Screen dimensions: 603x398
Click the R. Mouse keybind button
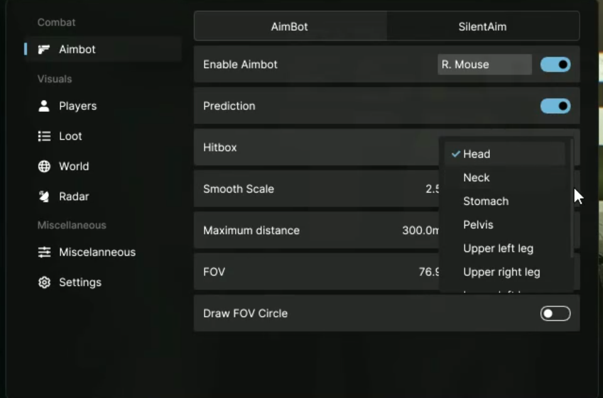click(484, 64)
